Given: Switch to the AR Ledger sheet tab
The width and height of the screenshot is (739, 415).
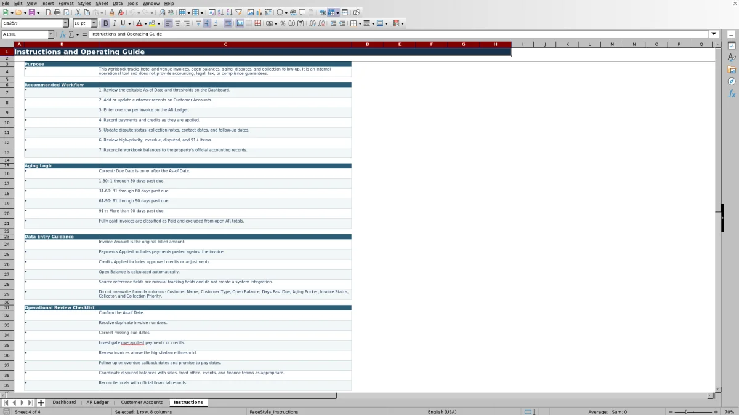Looking at the screenshot, I should 97,403.
